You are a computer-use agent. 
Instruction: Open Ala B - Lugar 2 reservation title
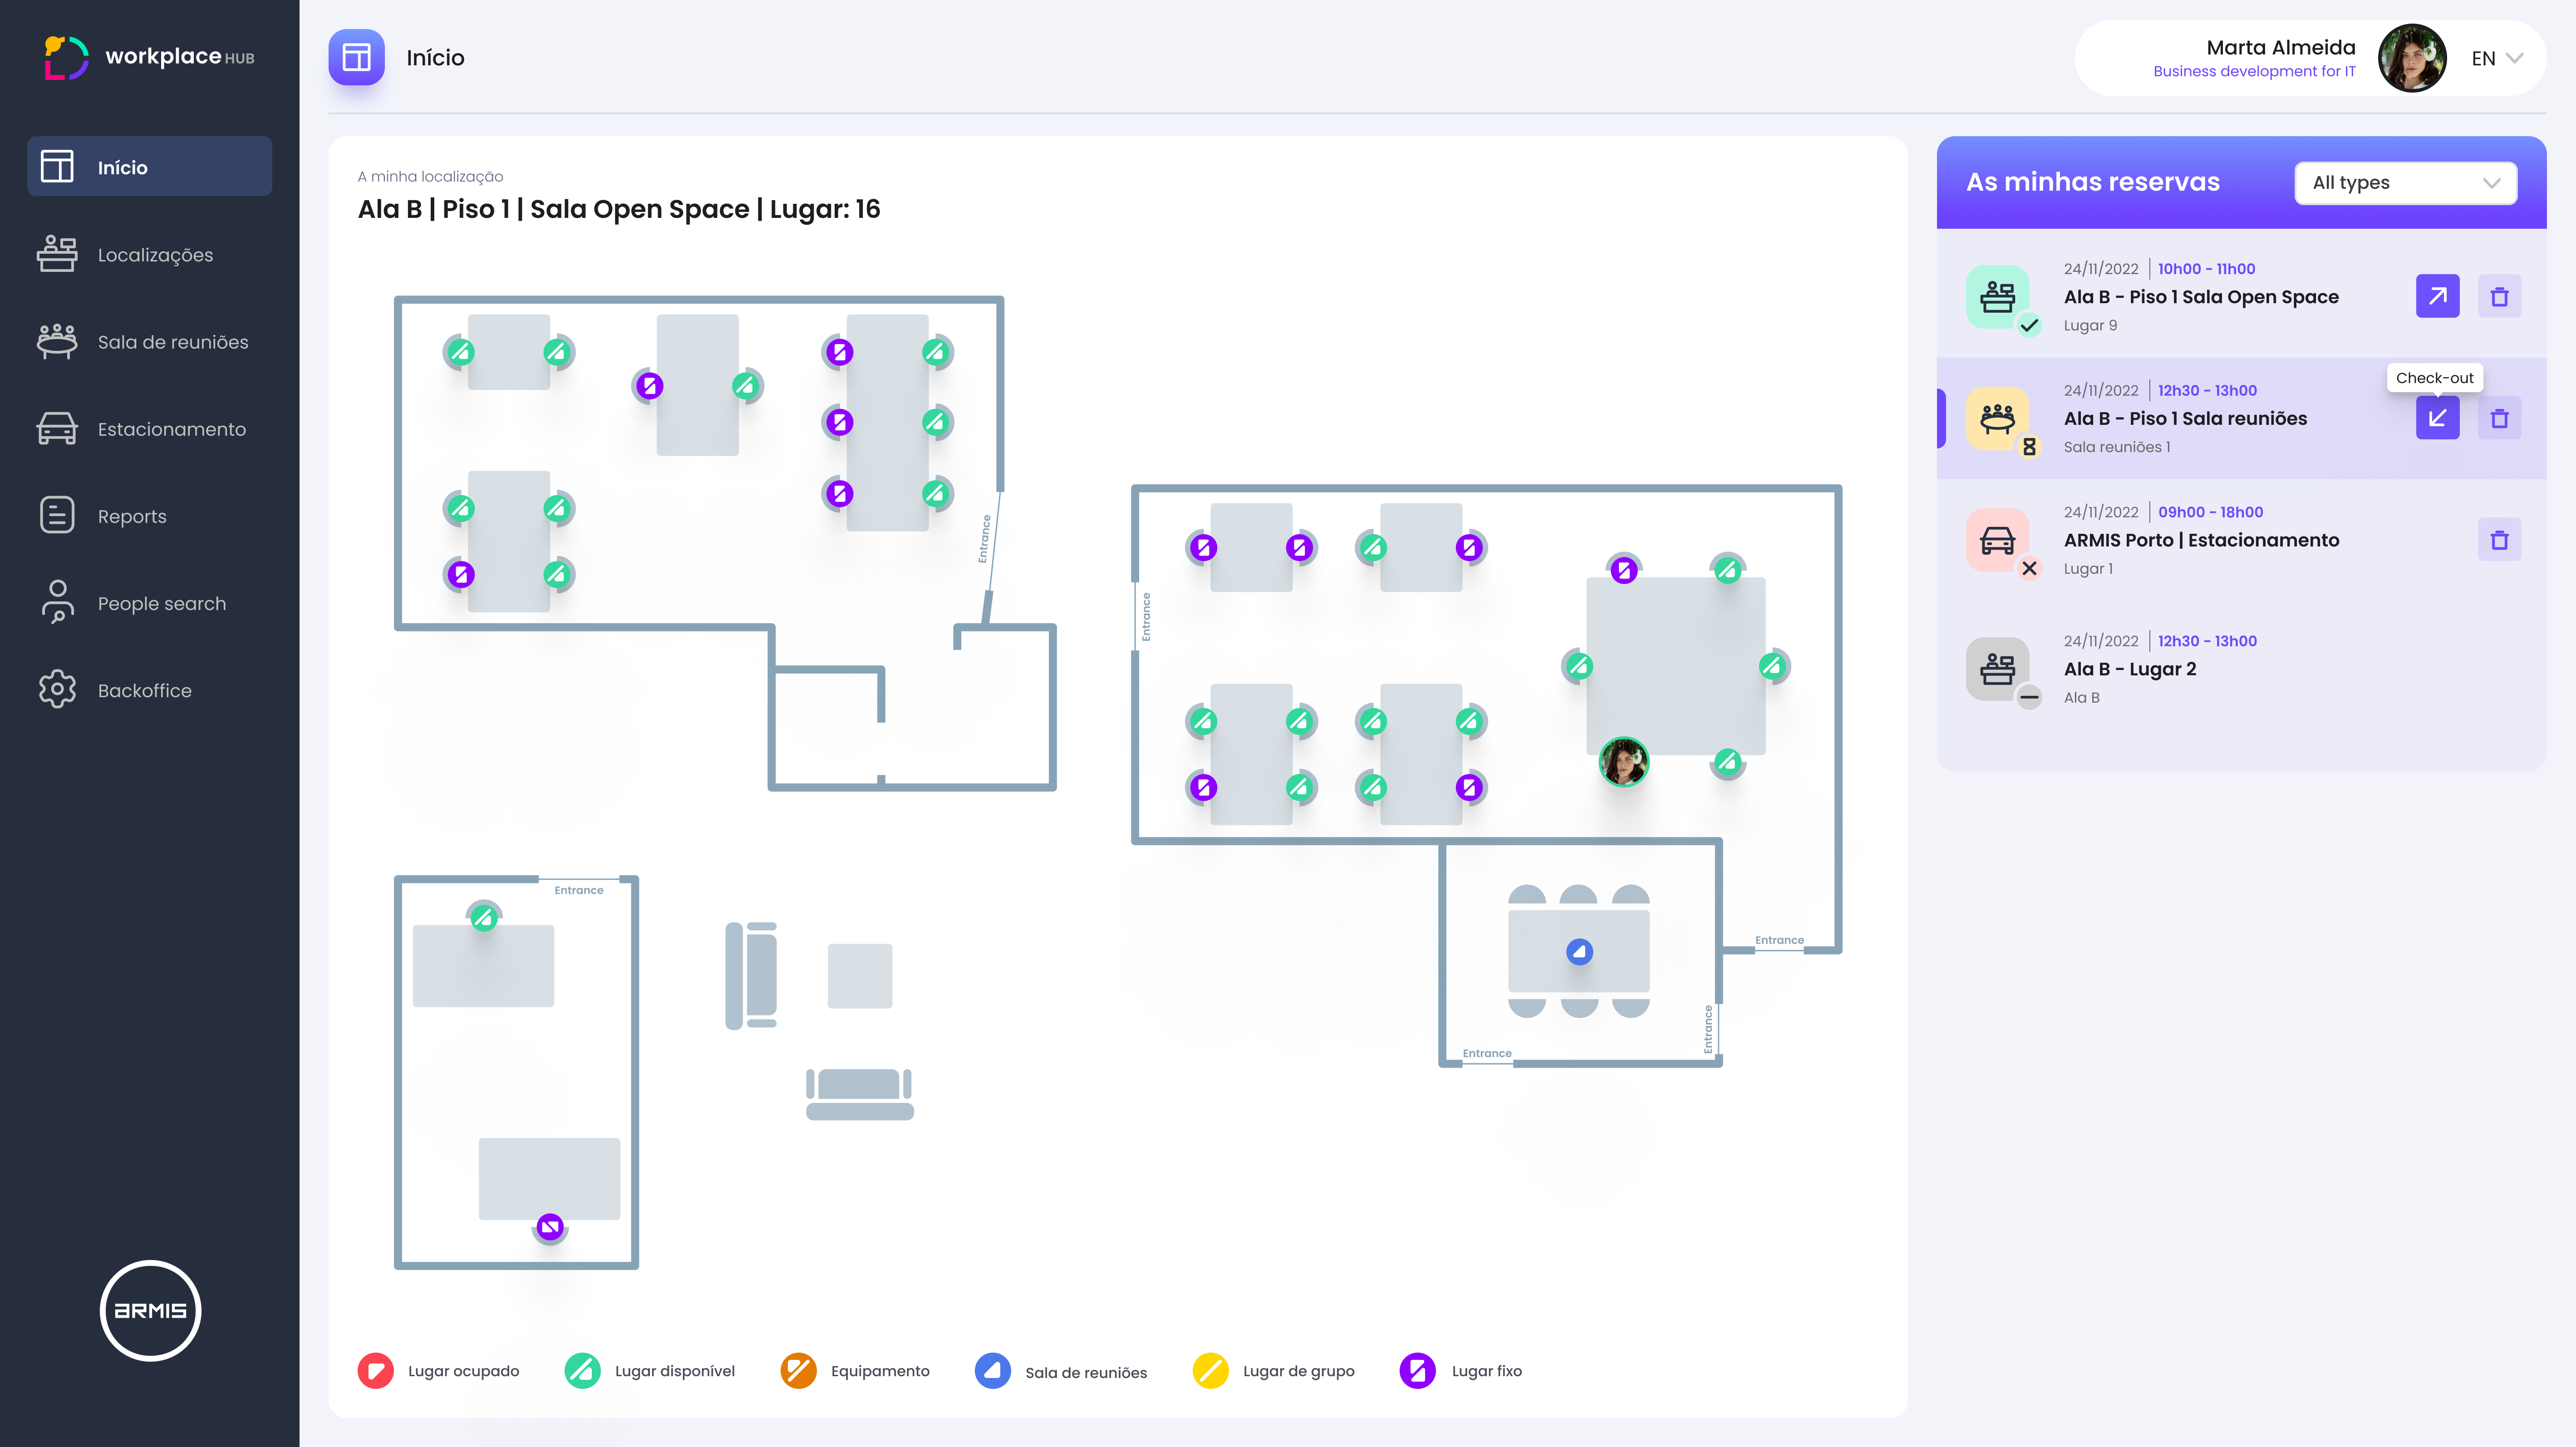point(2130,669)
